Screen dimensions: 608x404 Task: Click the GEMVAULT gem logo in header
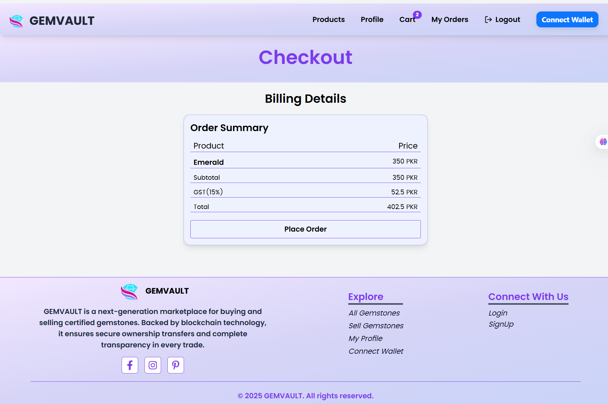pyautogui.click(x=16, y=21)
